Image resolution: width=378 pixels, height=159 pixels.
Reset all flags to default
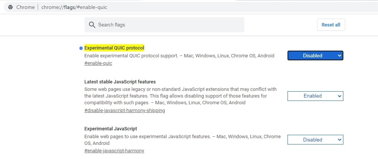[331, 25]
